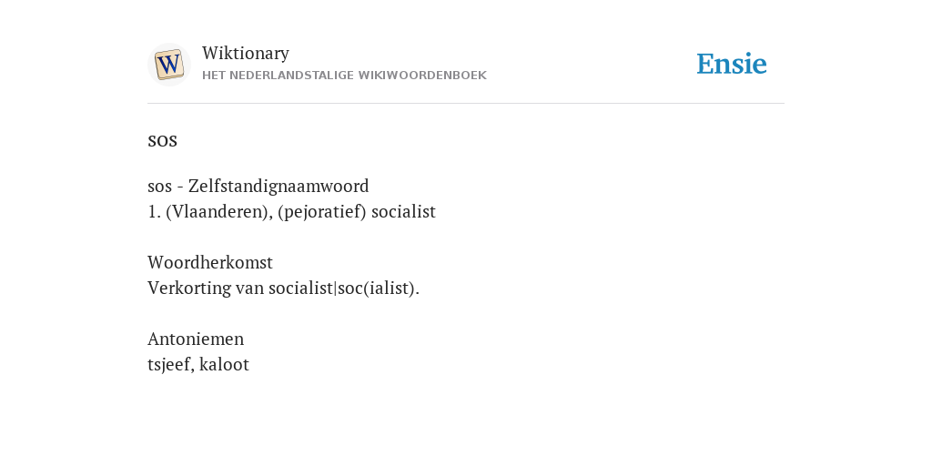Click the 'Antoniemen' section label

click(196, 339)
